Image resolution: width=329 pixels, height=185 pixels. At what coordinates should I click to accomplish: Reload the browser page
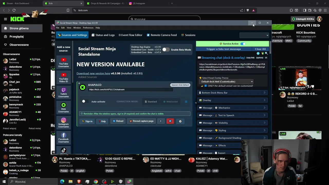click(x=14, y=10)
